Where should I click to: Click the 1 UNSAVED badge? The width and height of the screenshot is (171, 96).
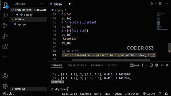(x=40, y=10)
